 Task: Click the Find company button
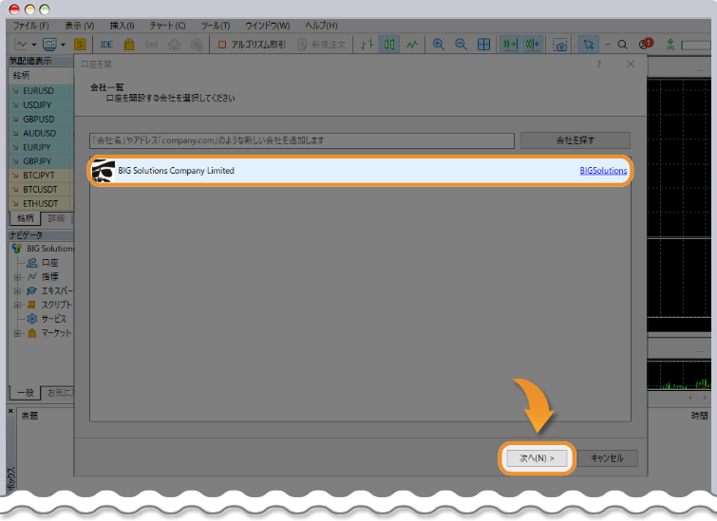(575, 140)
